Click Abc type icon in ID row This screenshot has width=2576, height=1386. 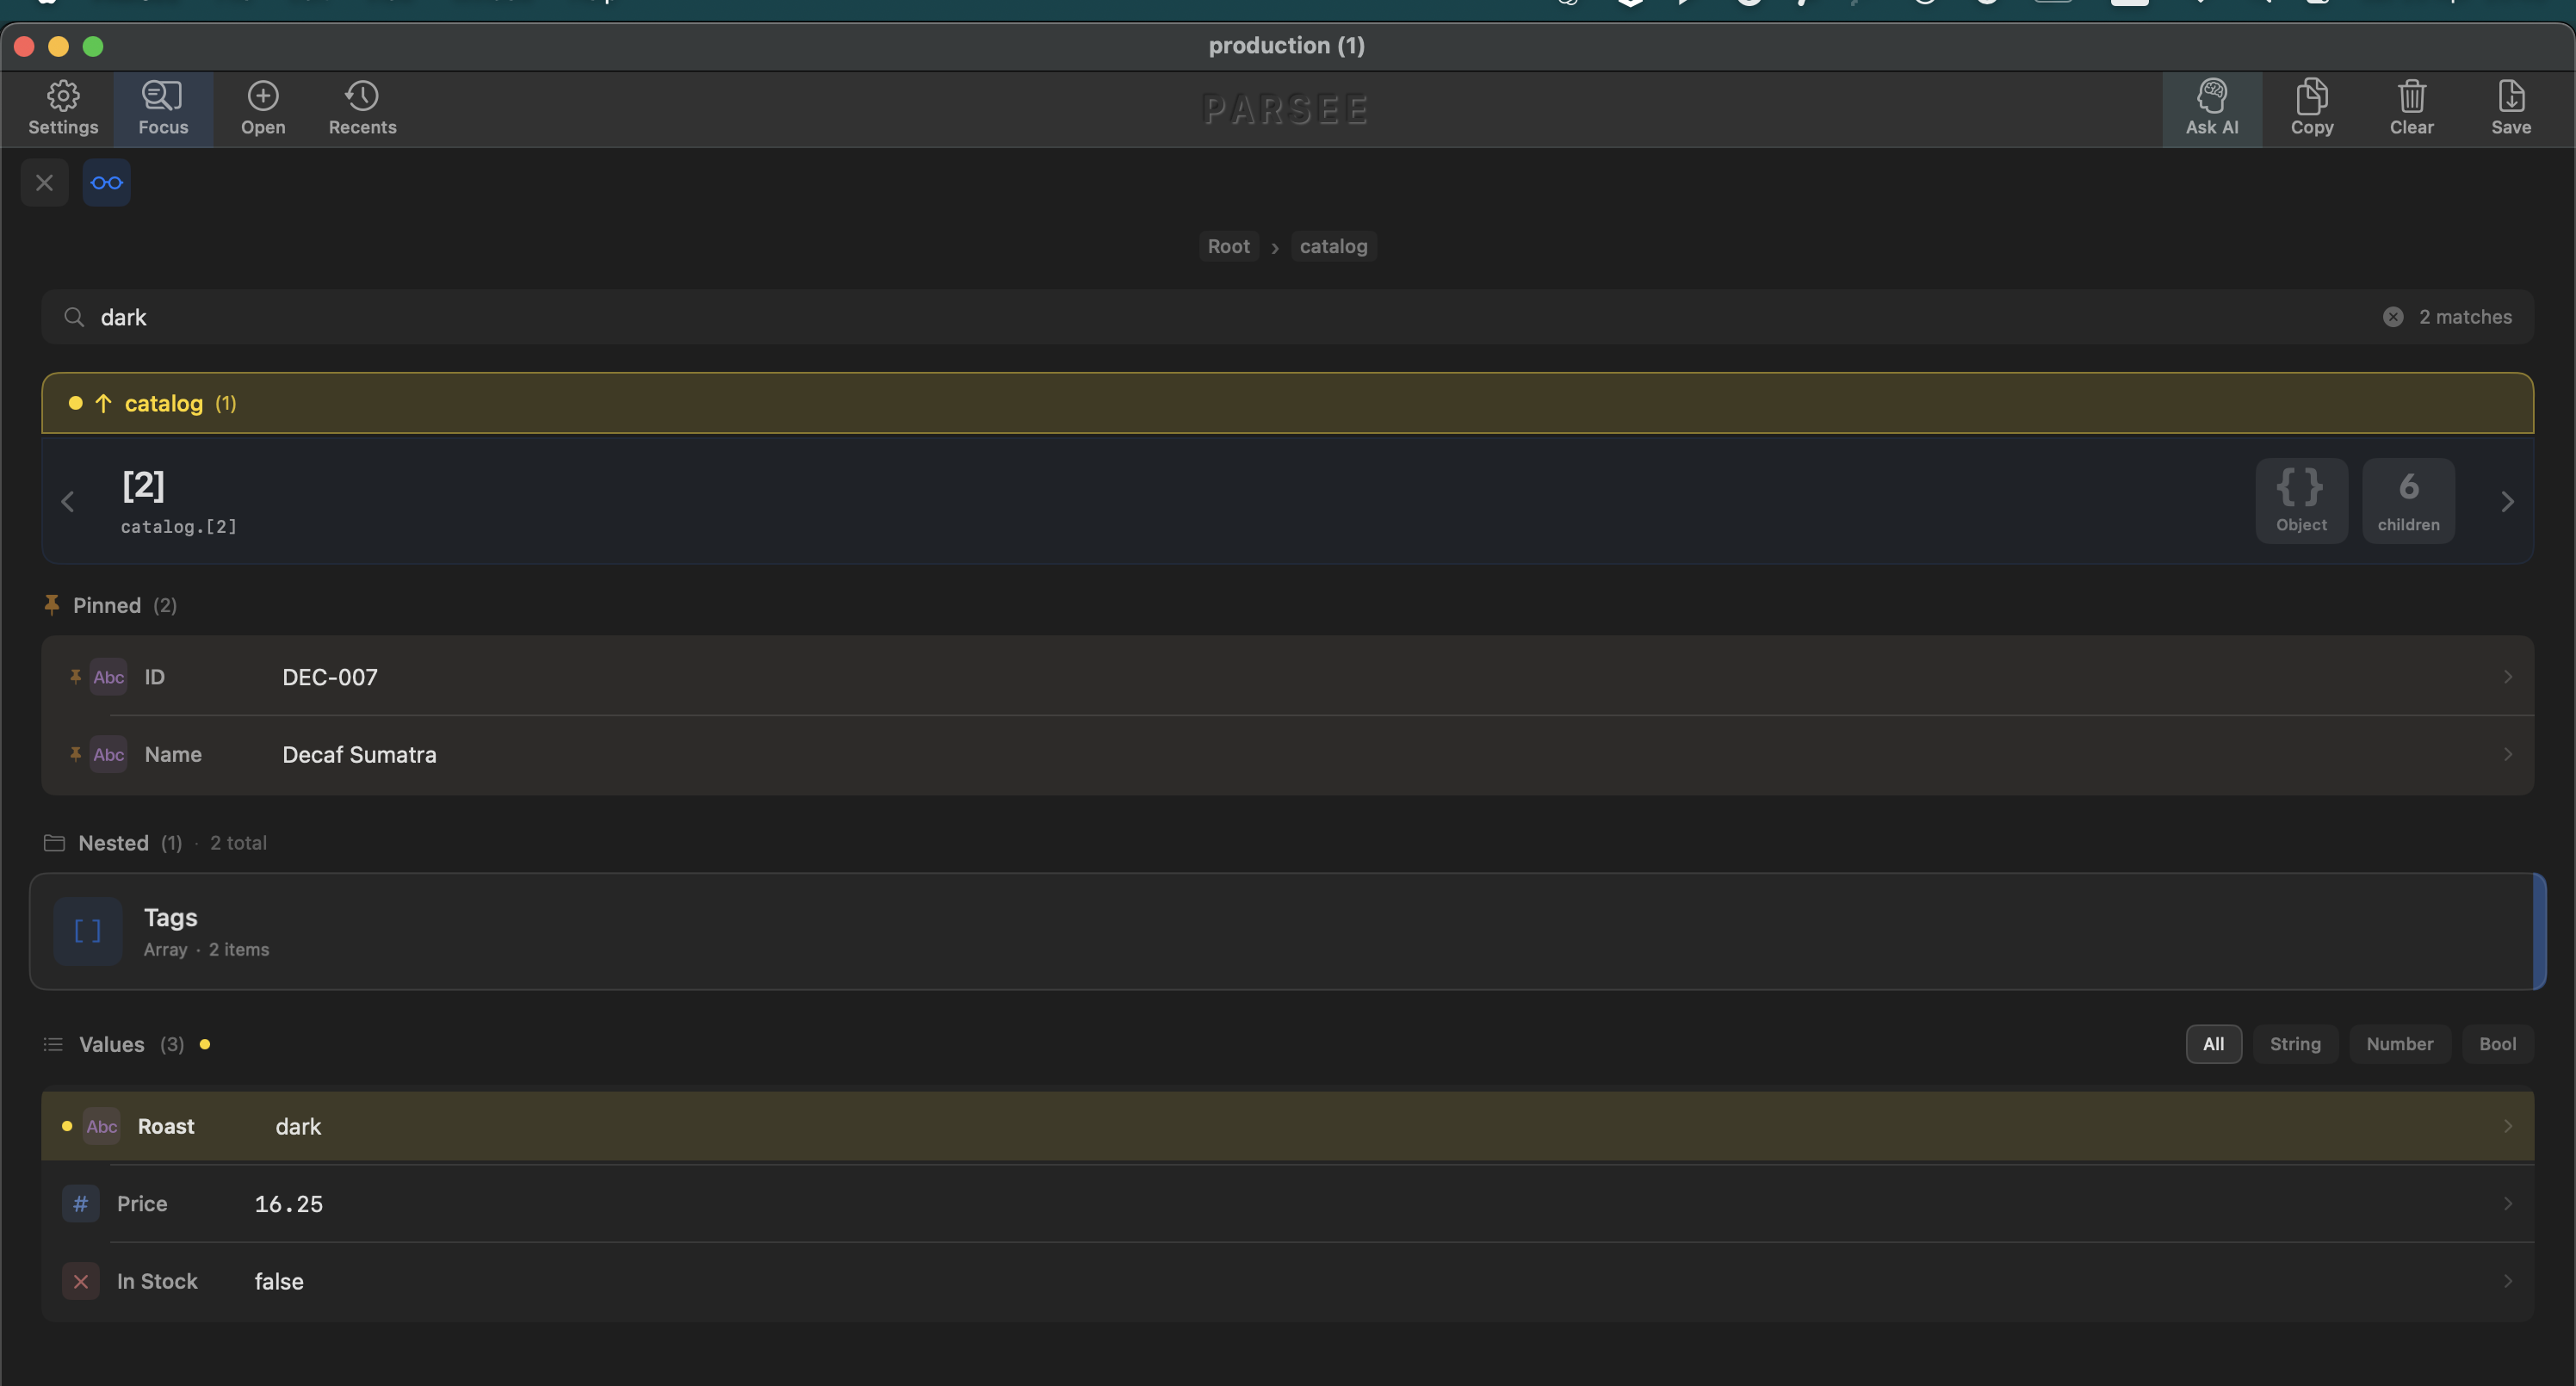point(108,677)
